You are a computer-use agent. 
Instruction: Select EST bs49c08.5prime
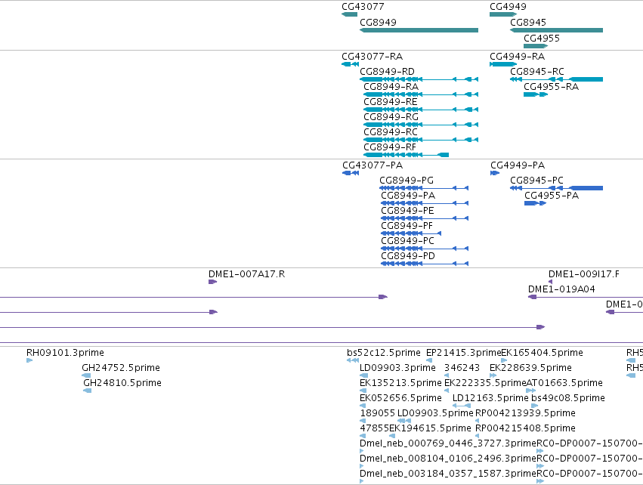534,406
